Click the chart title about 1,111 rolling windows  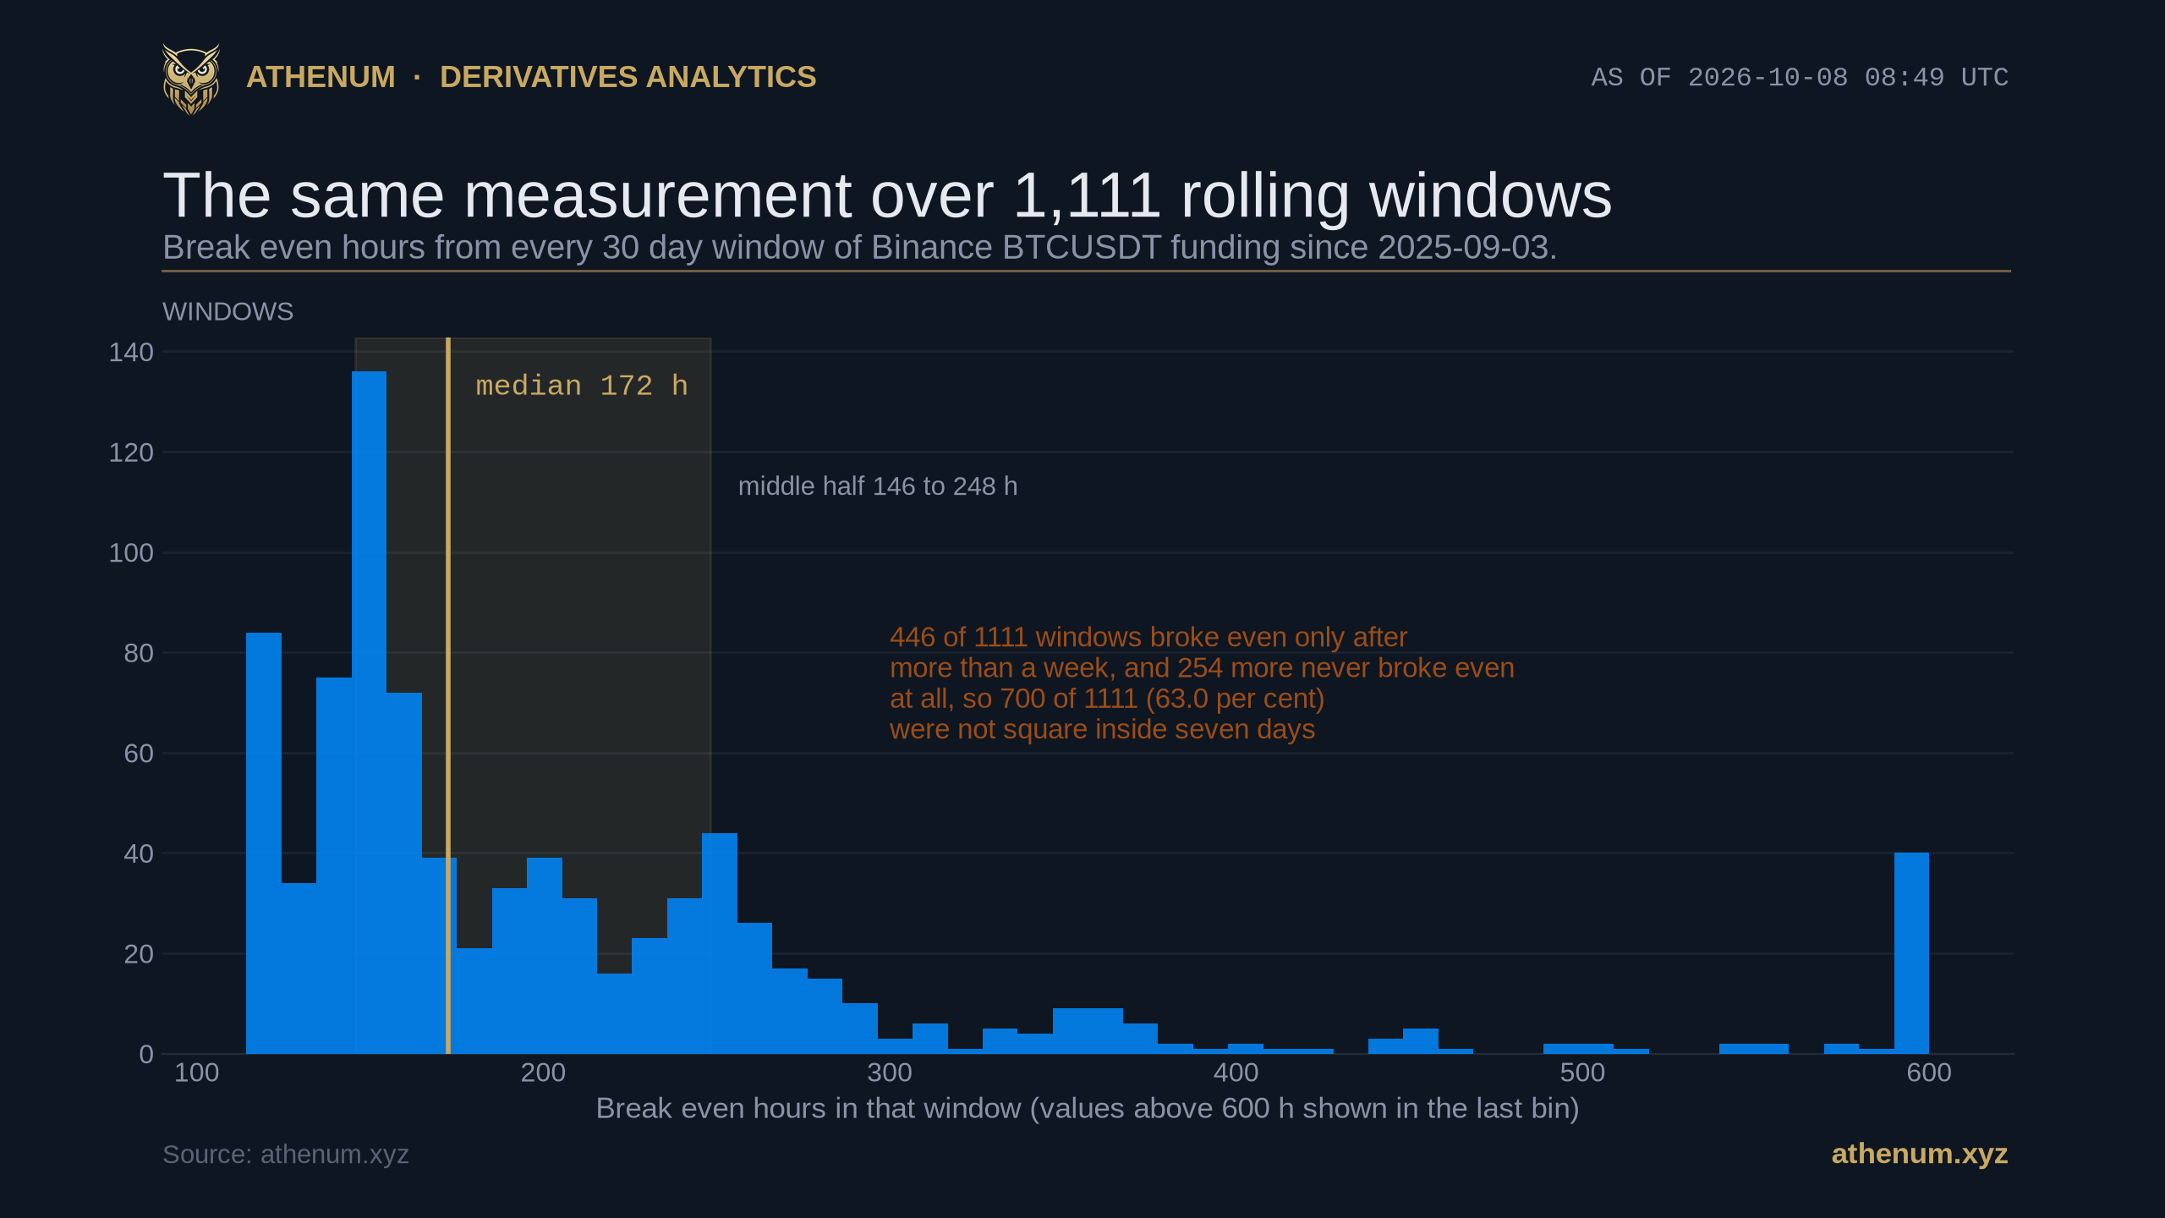tap(887, 196)
